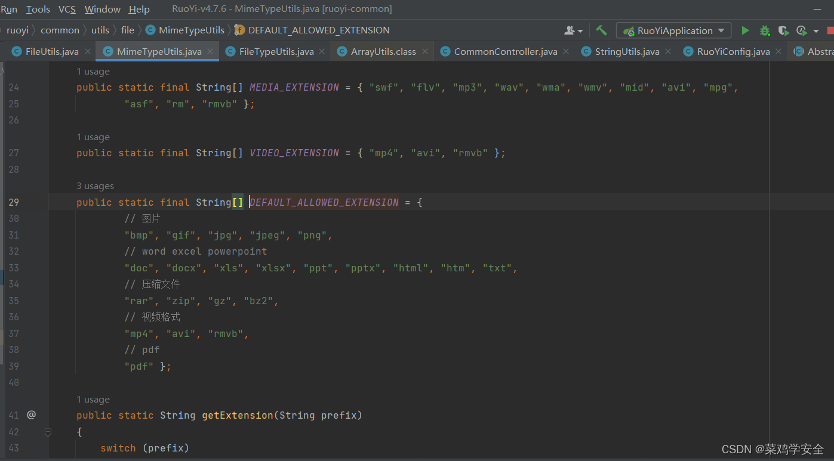The width and height of the screenshot is (834, 461).
Task: Click line number 29 in the gutter
Action: [14, 202]
